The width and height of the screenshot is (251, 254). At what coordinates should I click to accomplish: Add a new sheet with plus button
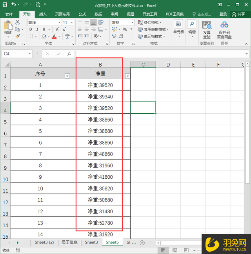pyautogui.click(x=142, y=243)
